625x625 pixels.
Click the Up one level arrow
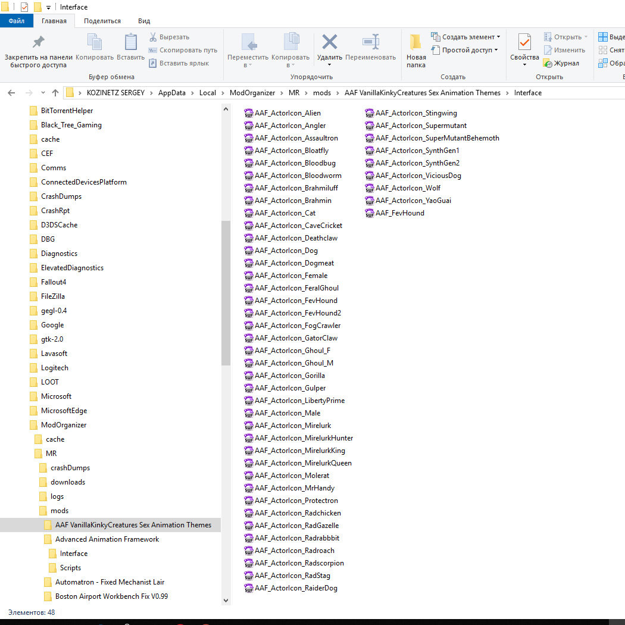tap(55, 93)
